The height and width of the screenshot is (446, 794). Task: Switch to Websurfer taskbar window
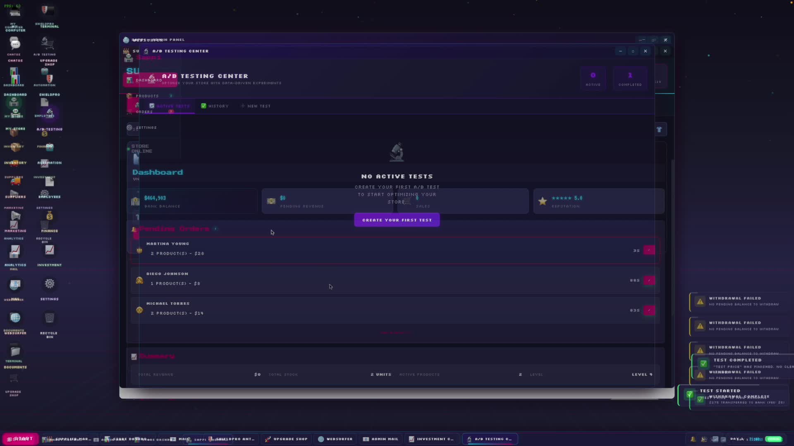tap(335, 439)
